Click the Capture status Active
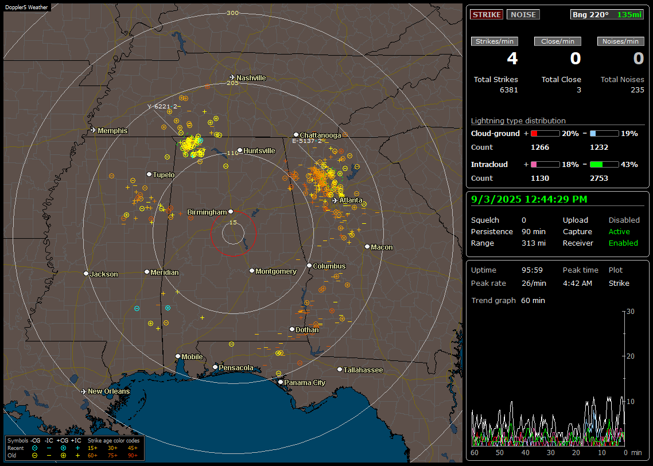Viewport: 653px width, 466px height. coord(619,231)
